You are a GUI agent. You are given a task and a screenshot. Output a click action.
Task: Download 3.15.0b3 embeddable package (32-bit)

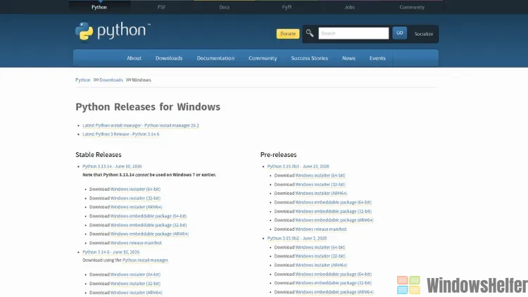pyautogui.click(x=334, y=211)
